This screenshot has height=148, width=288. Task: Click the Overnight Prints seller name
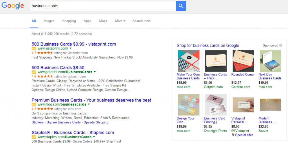click(215, 131)
